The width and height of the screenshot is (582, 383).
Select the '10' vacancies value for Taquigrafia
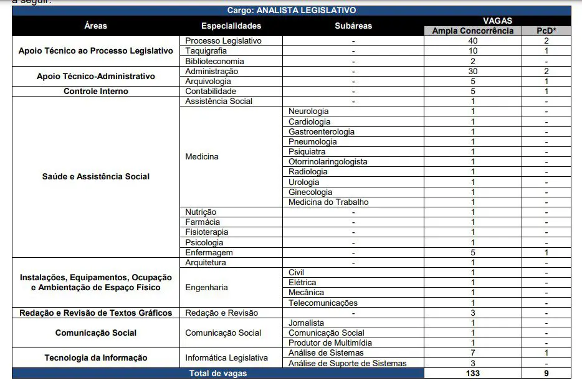pyautogui.click(x=472, y=51)
